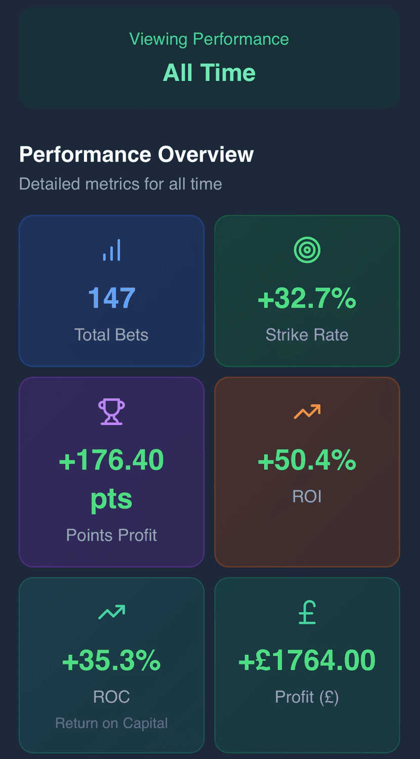The width and height of the screenshot is (420, 759).
Task: Click the +50.4% ROI value
Action: click(x=307, y=460)
